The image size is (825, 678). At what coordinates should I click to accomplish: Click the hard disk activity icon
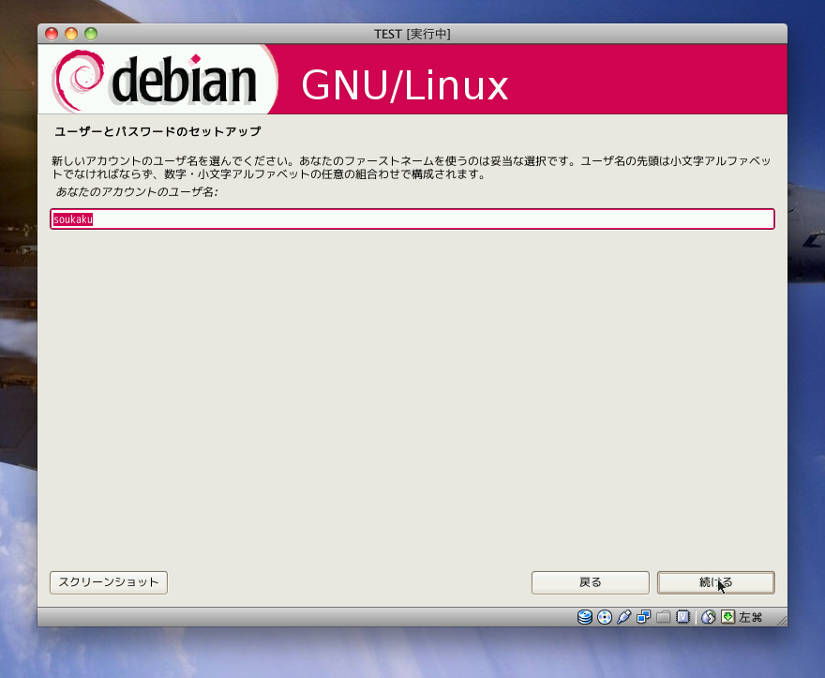coord(585,617)
